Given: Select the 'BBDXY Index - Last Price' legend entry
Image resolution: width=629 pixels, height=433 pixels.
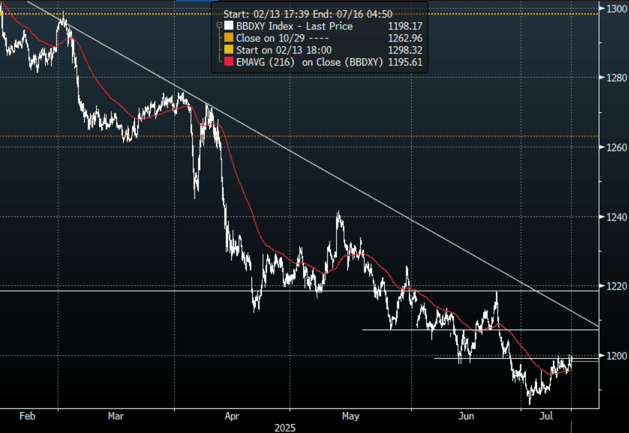Looking at the screenshot, I should tap(295, 26).
